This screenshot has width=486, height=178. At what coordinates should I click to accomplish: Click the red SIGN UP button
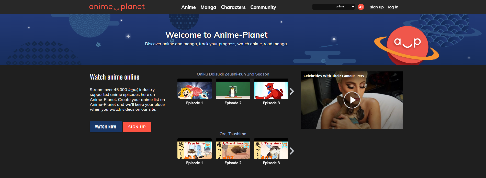137,127
